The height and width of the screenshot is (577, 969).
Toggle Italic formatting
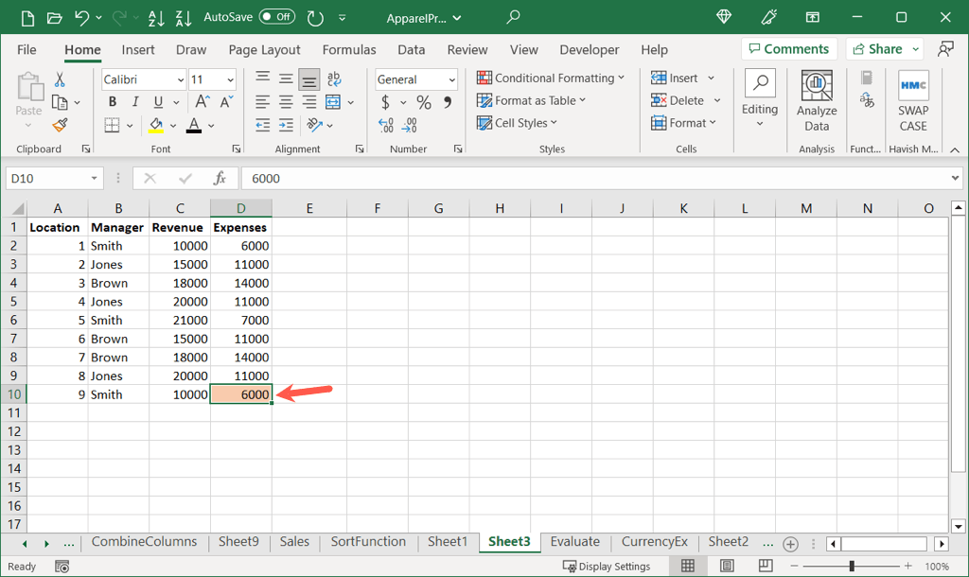[x=135, y=102]
